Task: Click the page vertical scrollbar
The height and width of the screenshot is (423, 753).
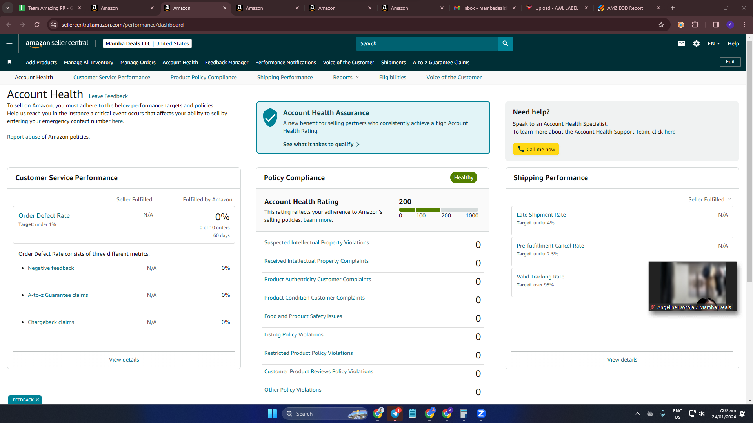Action: click(x=750, y=161)
